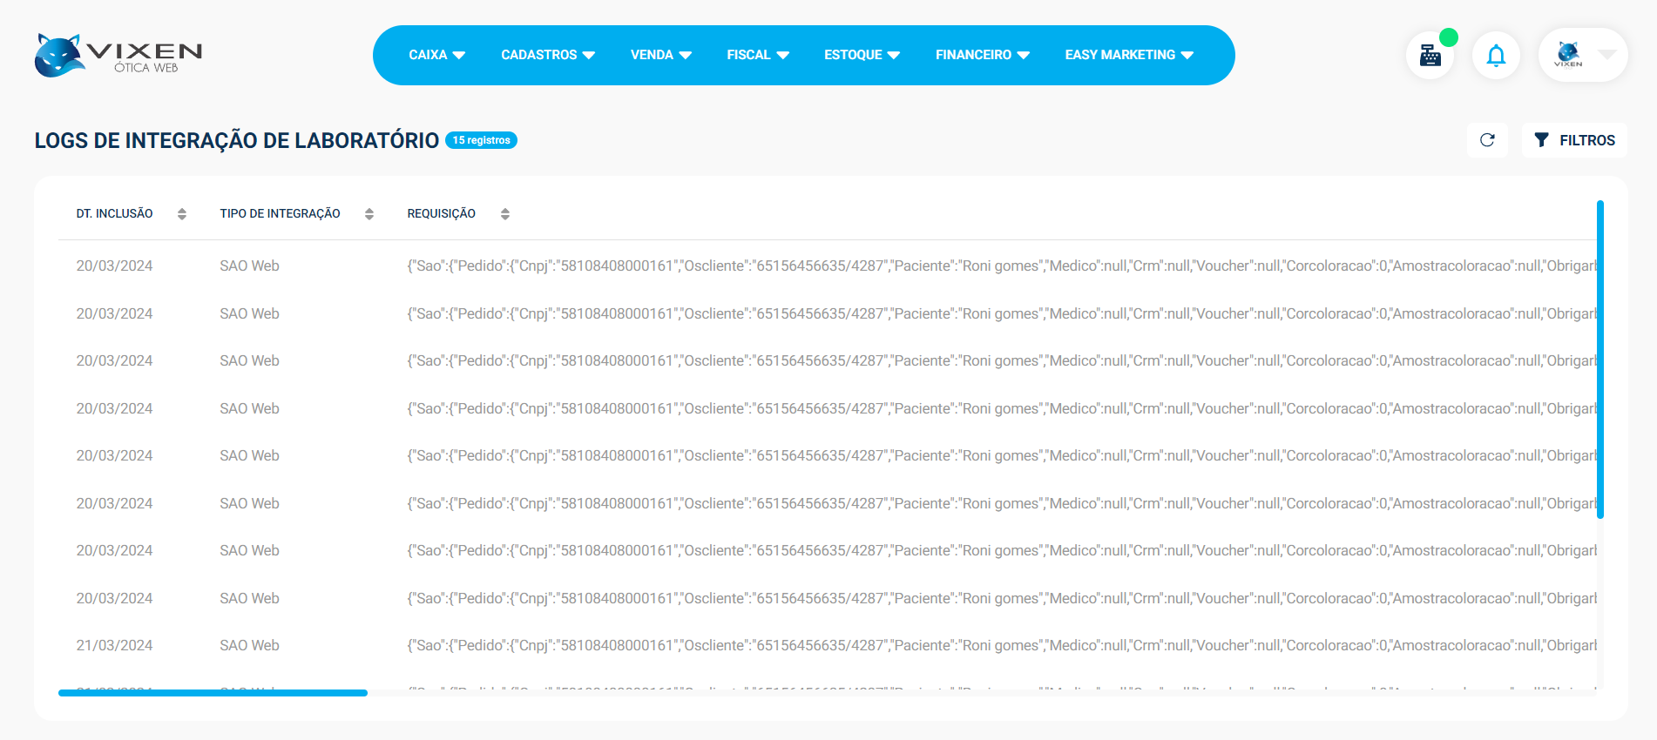Sort by Tipo de Integração arrows
Screen dimensions: 1657x740
point(369,214)
